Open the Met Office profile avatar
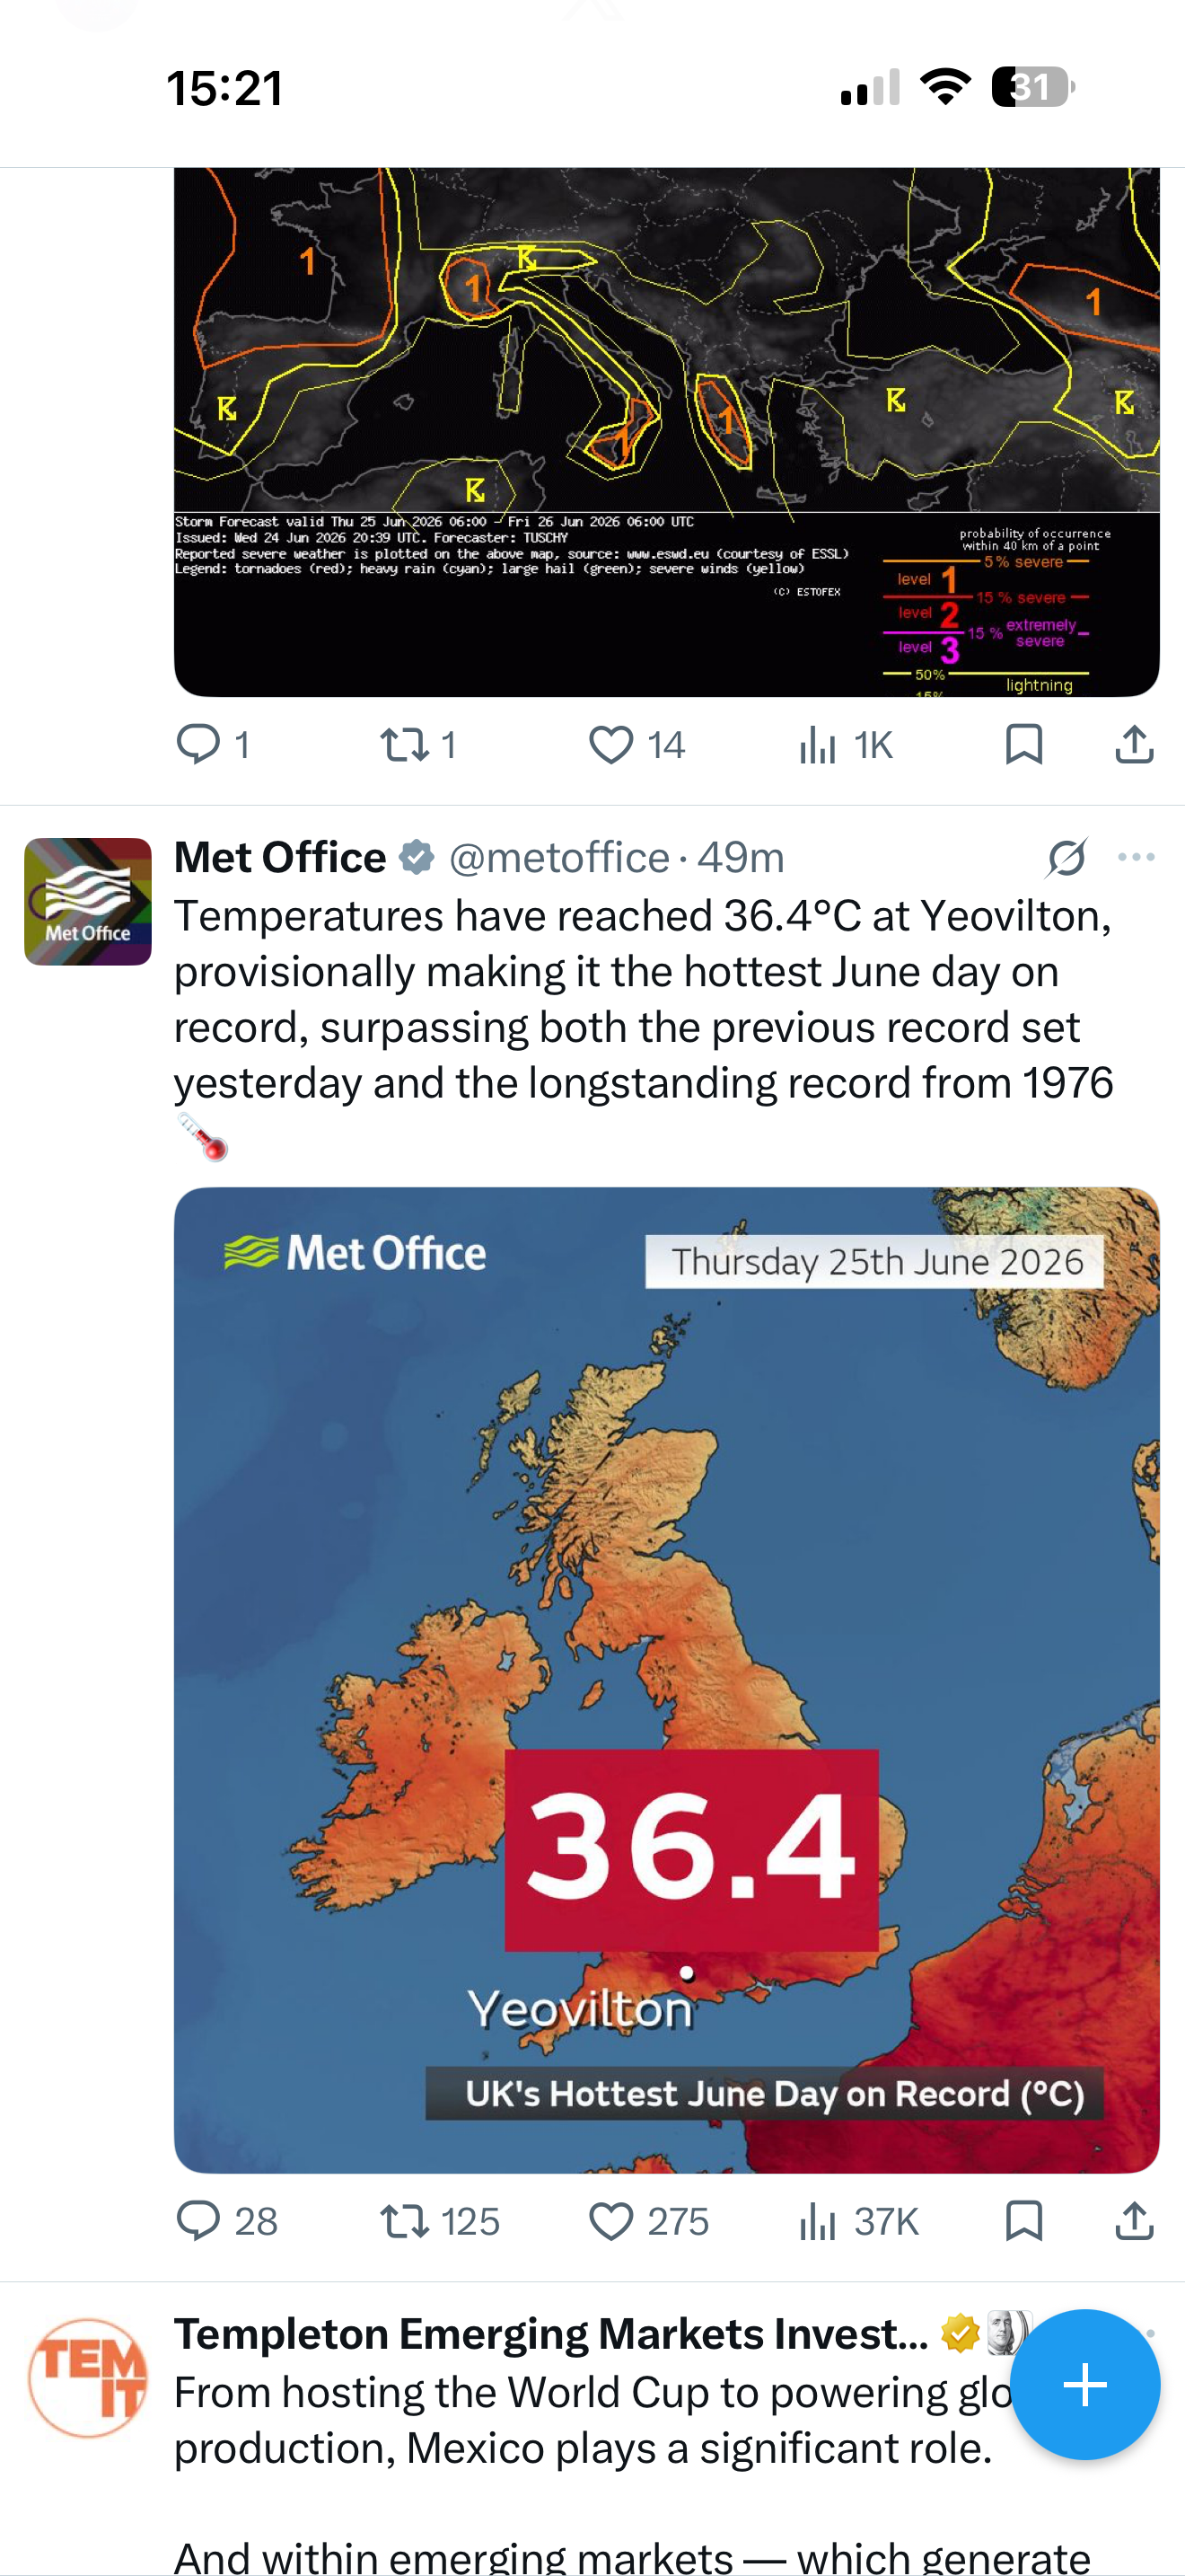 88,901
